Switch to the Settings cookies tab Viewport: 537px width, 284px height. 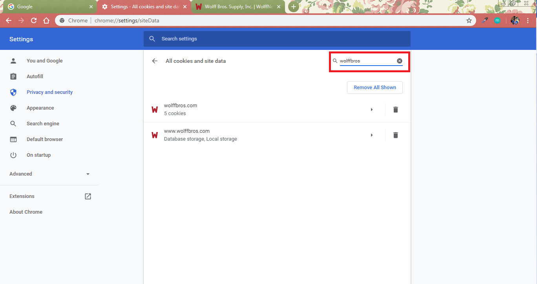[x=143, y=7]
